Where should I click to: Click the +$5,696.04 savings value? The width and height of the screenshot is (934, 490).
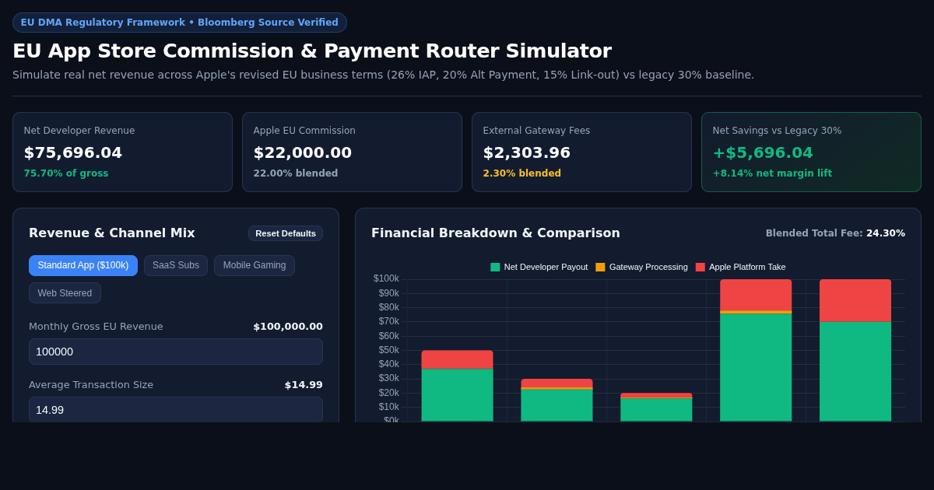point(763,152)
